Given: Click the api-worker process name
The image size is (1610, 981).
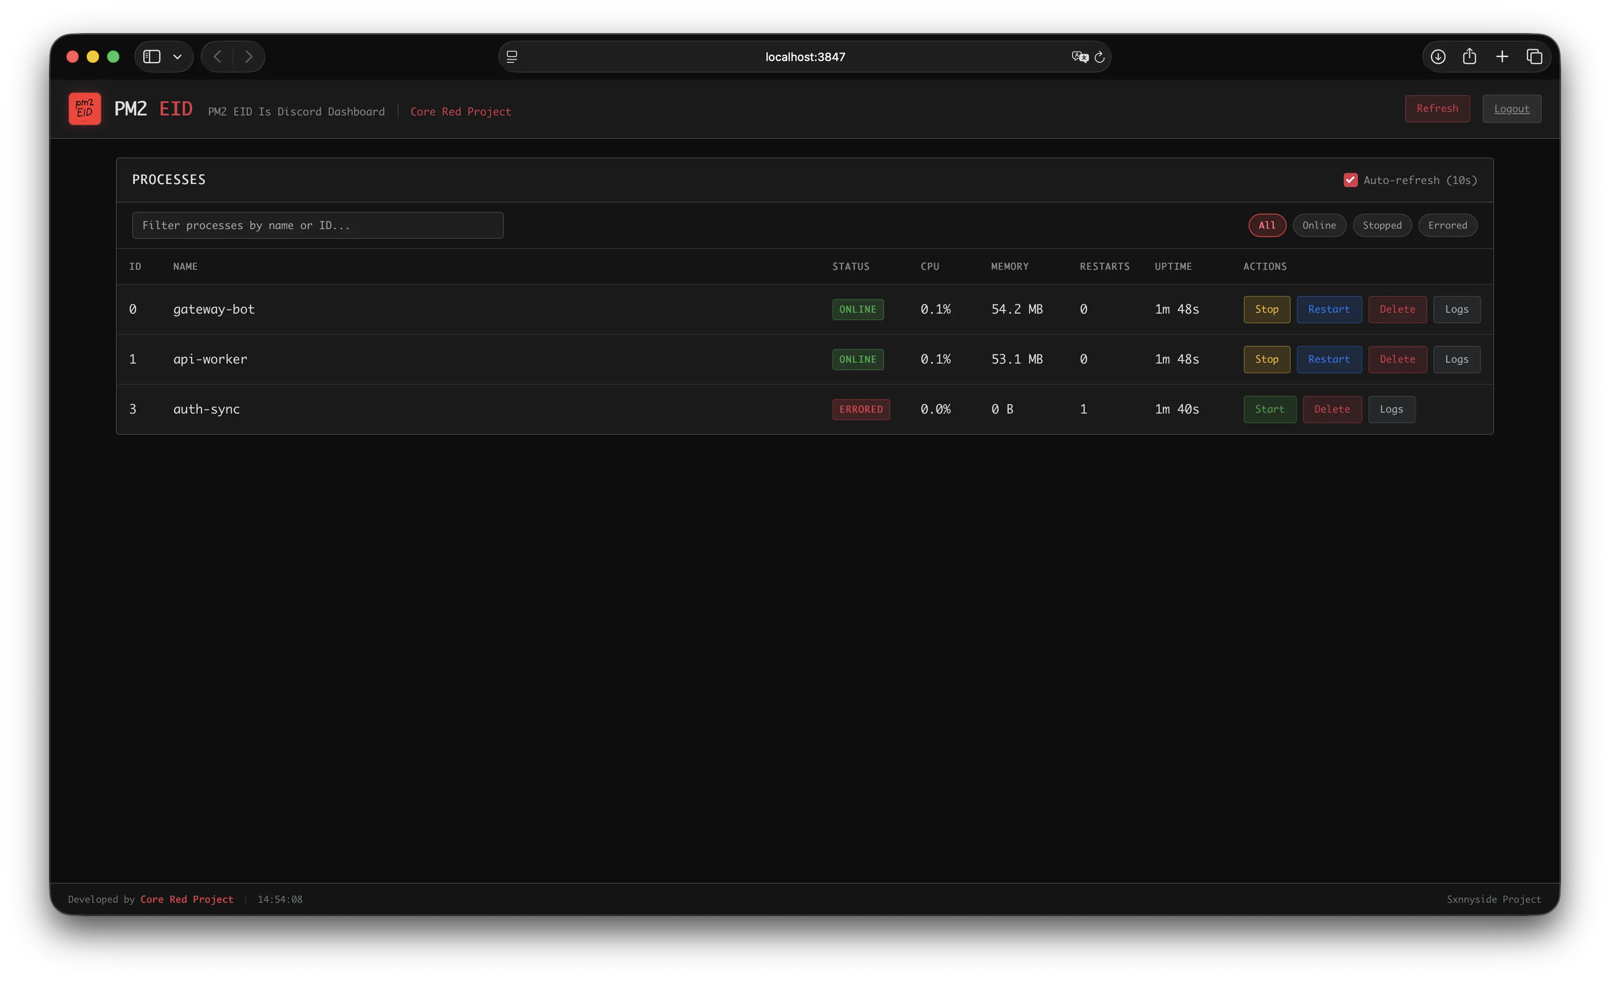Looking at the screenshot, I should (x=210, y=359).
